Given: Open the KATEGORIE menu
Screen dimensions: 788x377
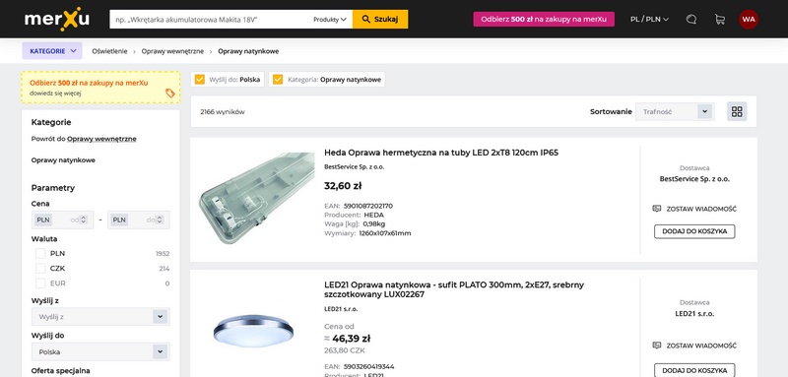Looking at the screenshot, I should coord(52,51).
